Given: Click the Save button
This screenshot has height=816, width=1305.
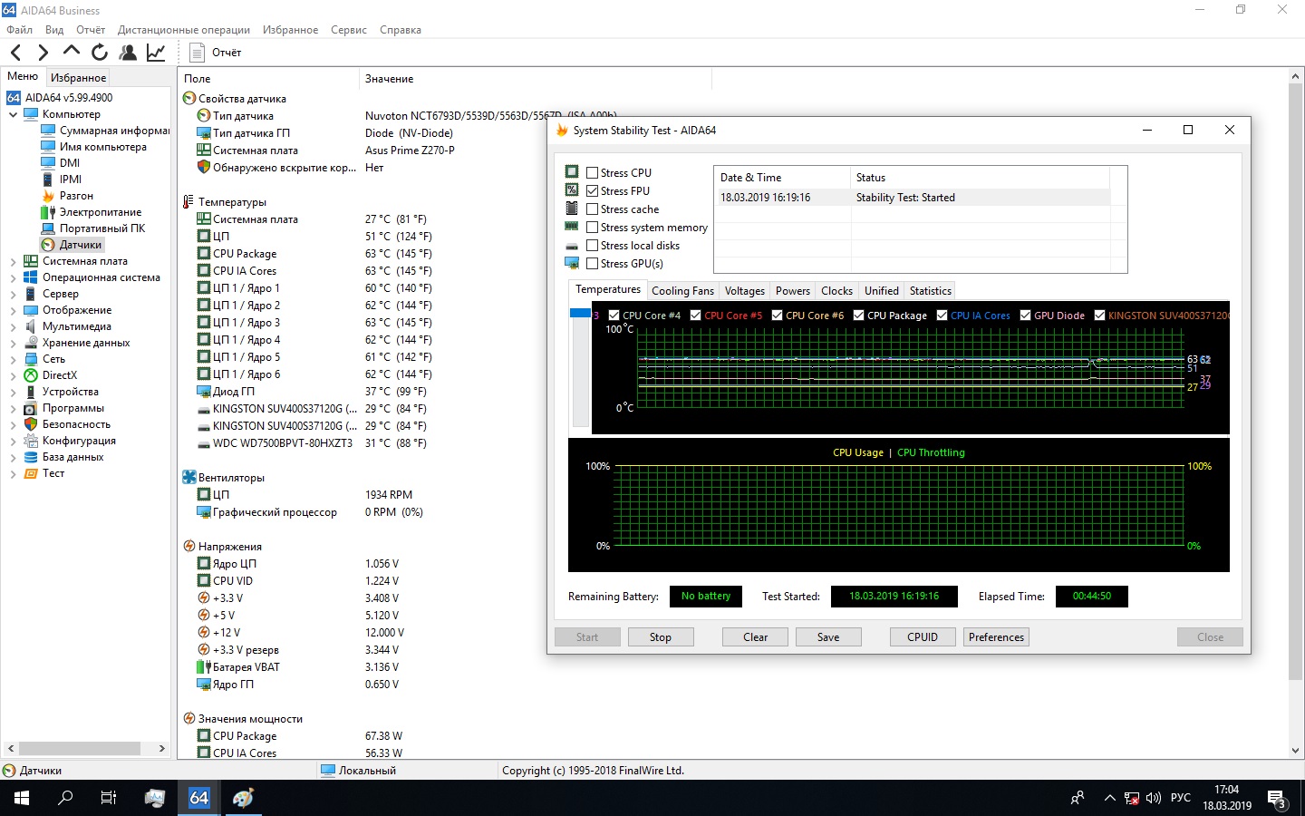Looking at the screenshot, I should pos(828,637).
